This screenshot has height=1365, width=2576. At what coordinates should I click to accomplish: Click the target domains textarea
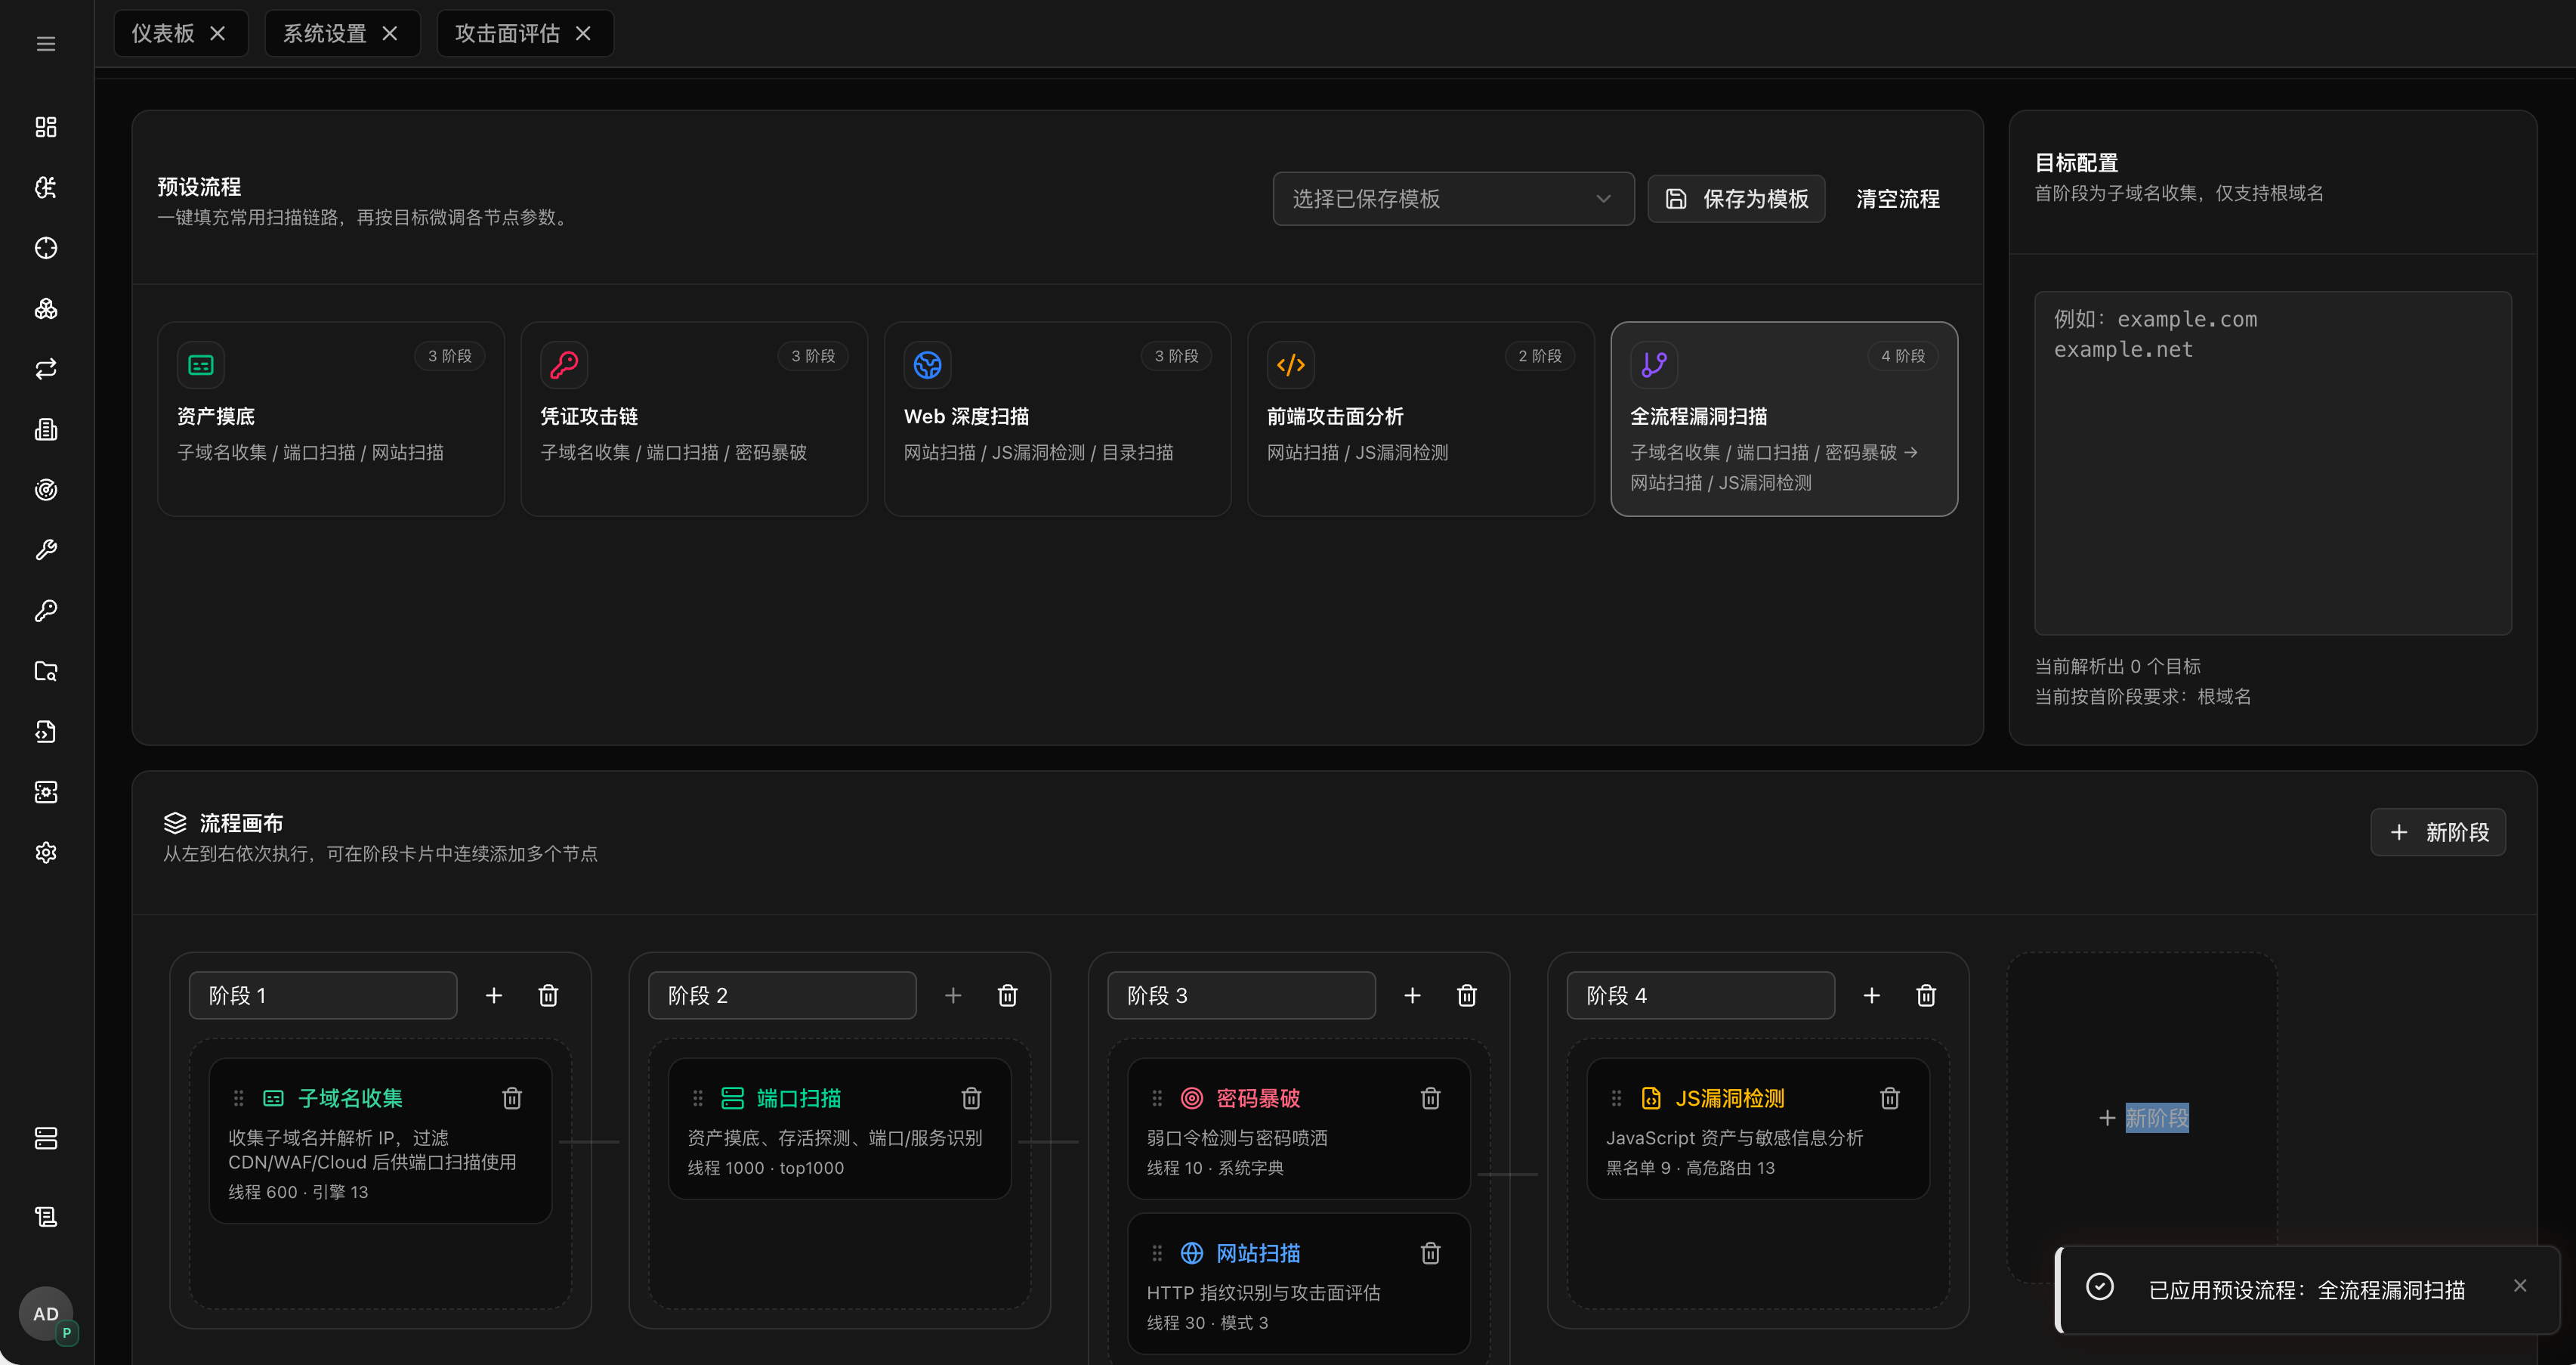[x=2272, y=463]
